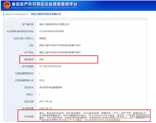The width and height of the screenshot is (156, 123).
Task: Click the 生产地址 label
Action: 29,52
